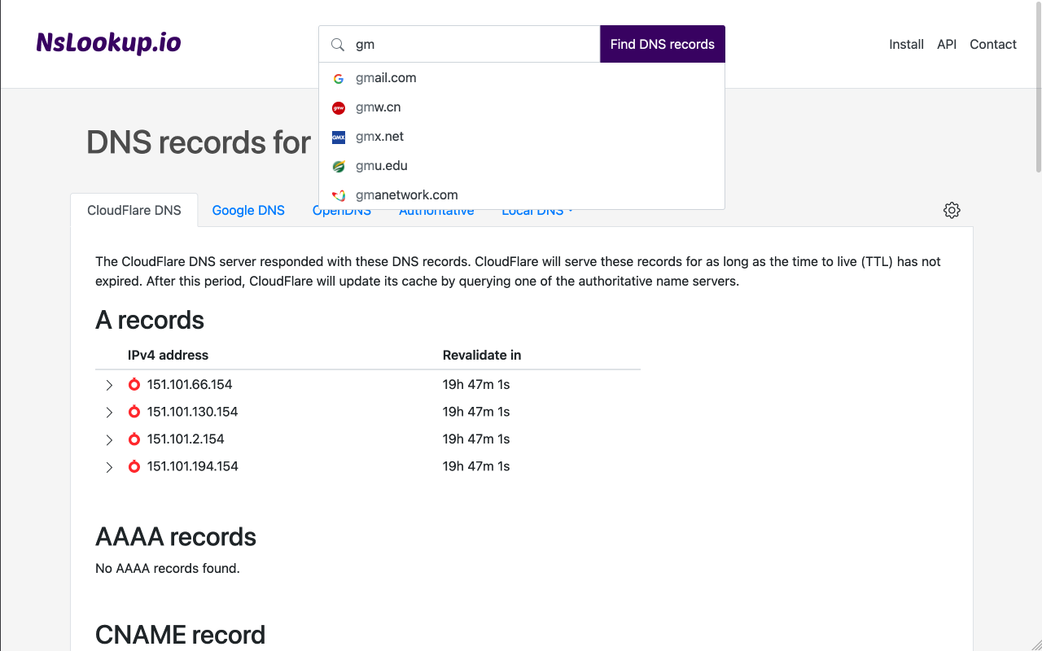Click the Fastly icon next to 151.101.66.154

point(134,384)
